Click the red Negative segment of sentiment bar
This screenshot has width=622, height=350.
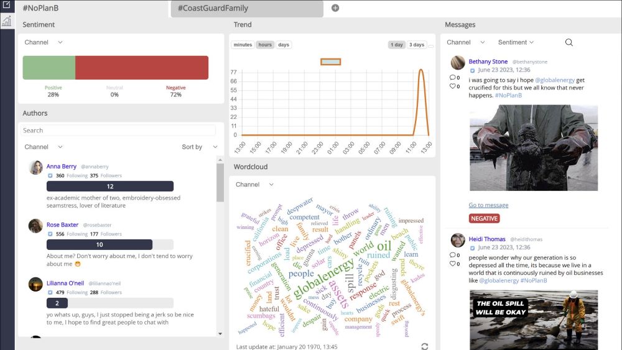click(x=142, y=68)
